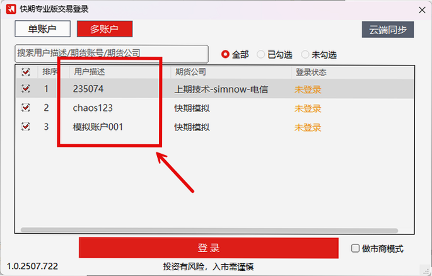Click the 未登录 status for chaos123
This screenshot has height=276, width=432.
tap(308, 108)
